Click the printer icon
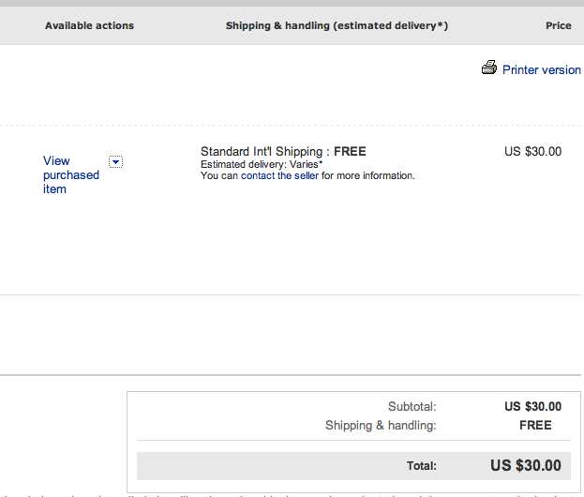 (x=489, y=68)
